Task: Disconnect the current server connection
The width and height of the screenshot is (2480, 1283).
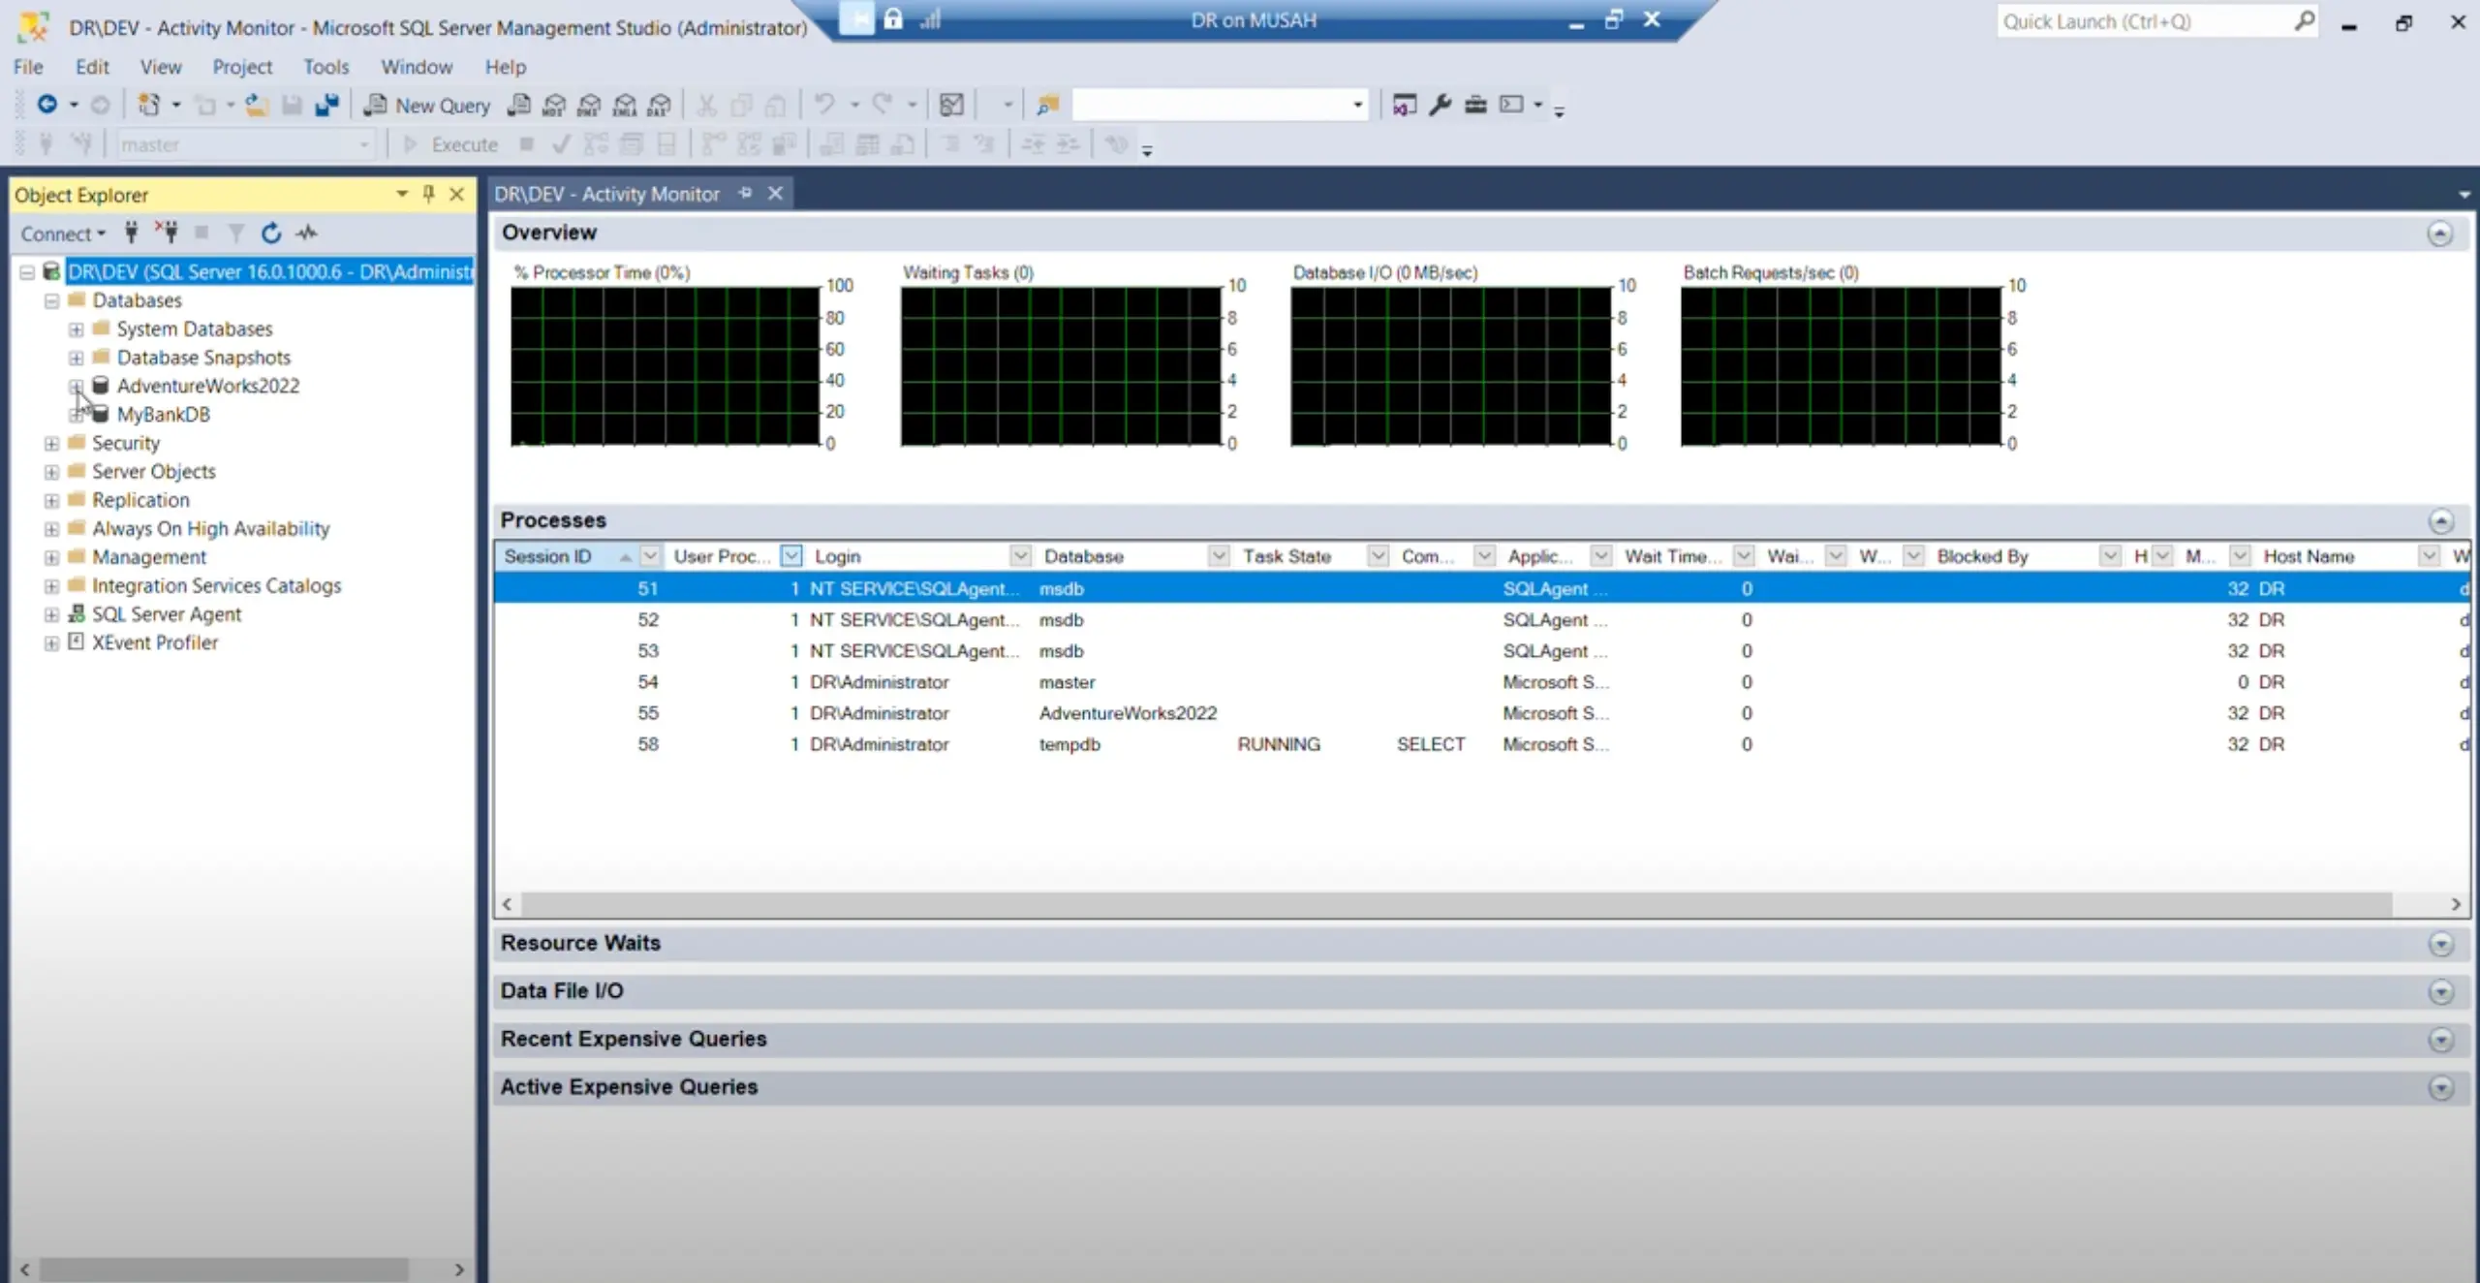Action: click(x=168, y=233)
